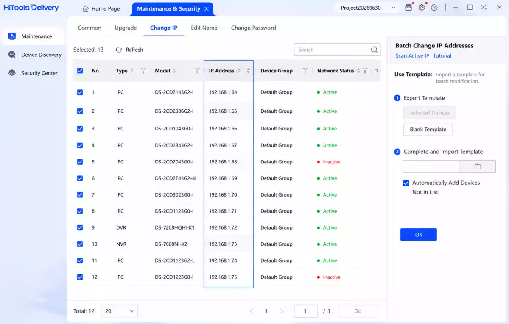This screenshot has height=324, width=509.
Task: Click the search magnifier icon
Action: (x=374, y=50)
